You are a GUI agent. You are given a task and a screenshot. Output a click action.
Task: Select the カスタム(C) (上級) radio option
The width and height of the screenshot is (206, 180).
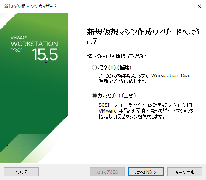point(114,96)
